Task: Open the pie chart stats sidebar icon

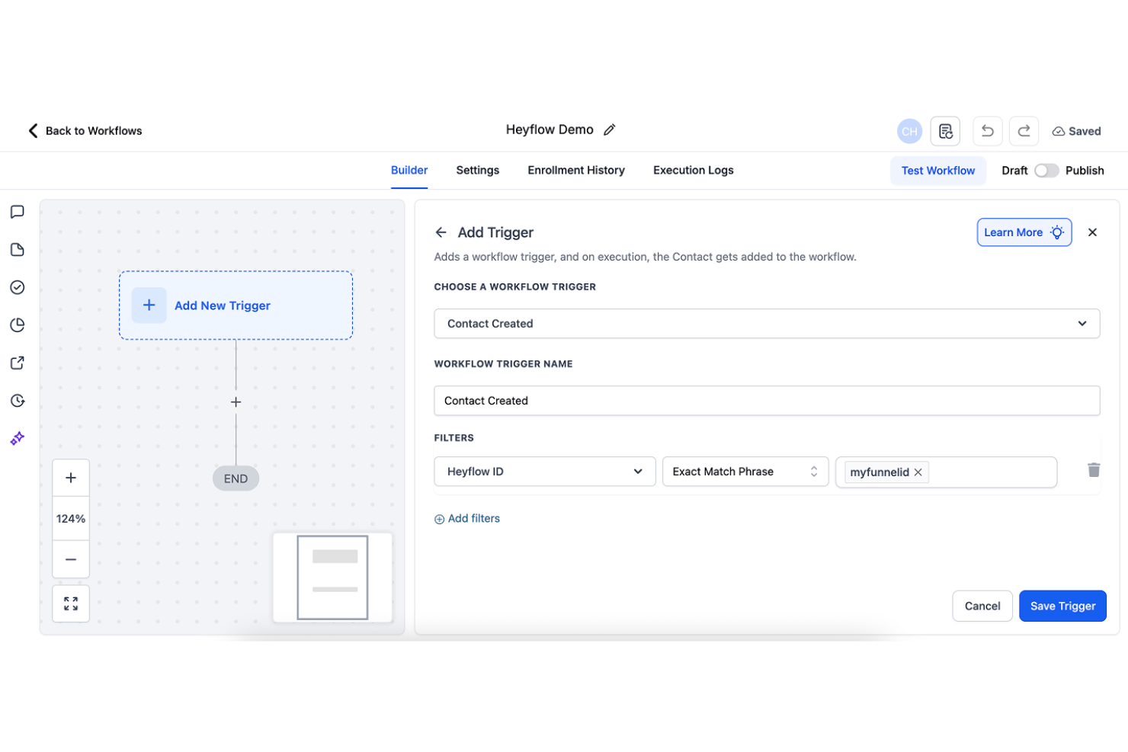Action: pos(18,325)
